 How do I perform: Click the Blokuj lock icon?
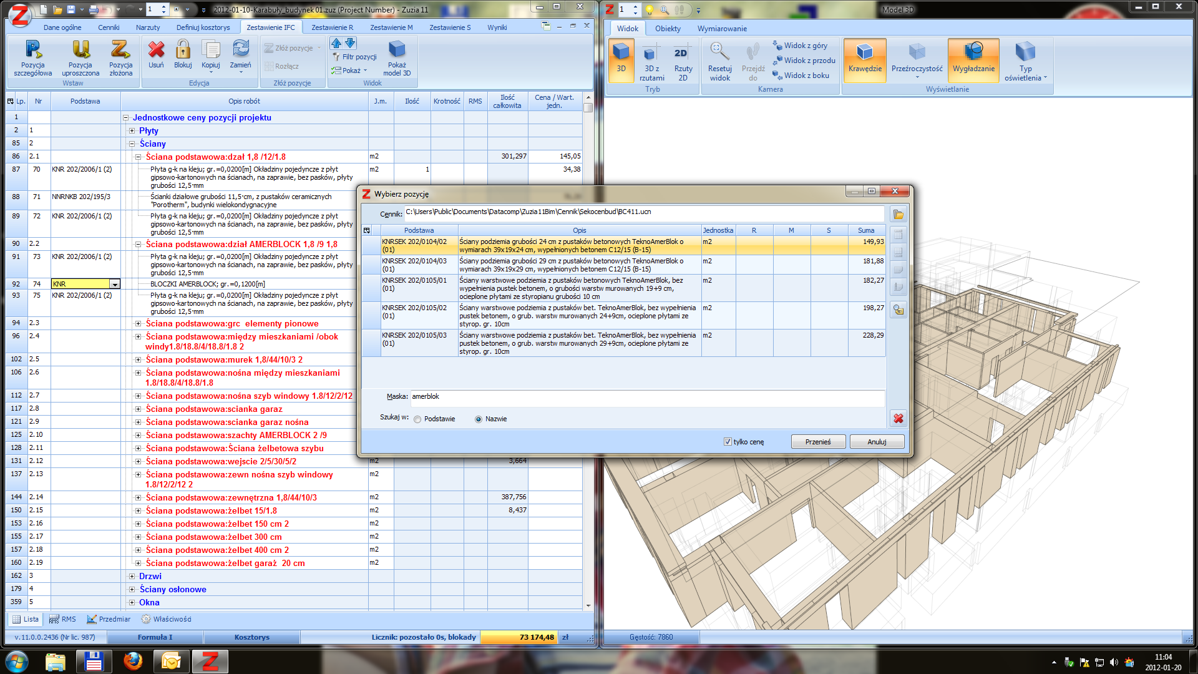coord(183,54)
